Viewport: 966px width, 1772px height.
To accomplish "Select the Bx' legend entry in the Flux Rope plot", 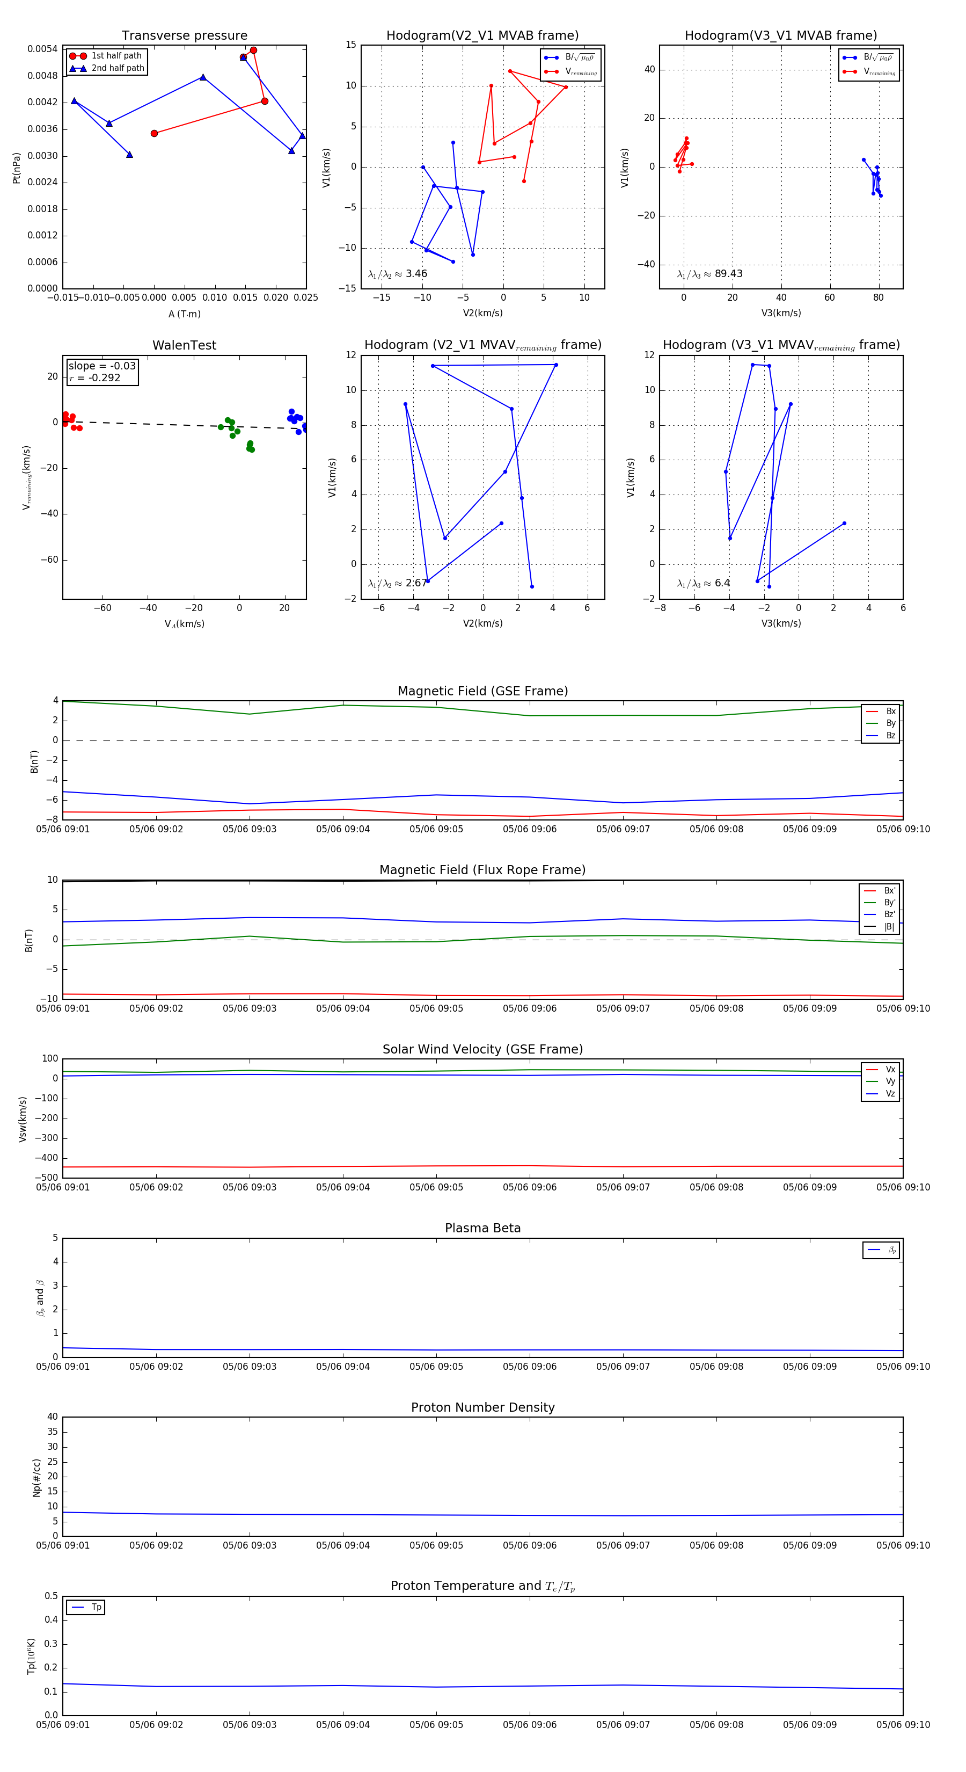I will click(880, 890).
